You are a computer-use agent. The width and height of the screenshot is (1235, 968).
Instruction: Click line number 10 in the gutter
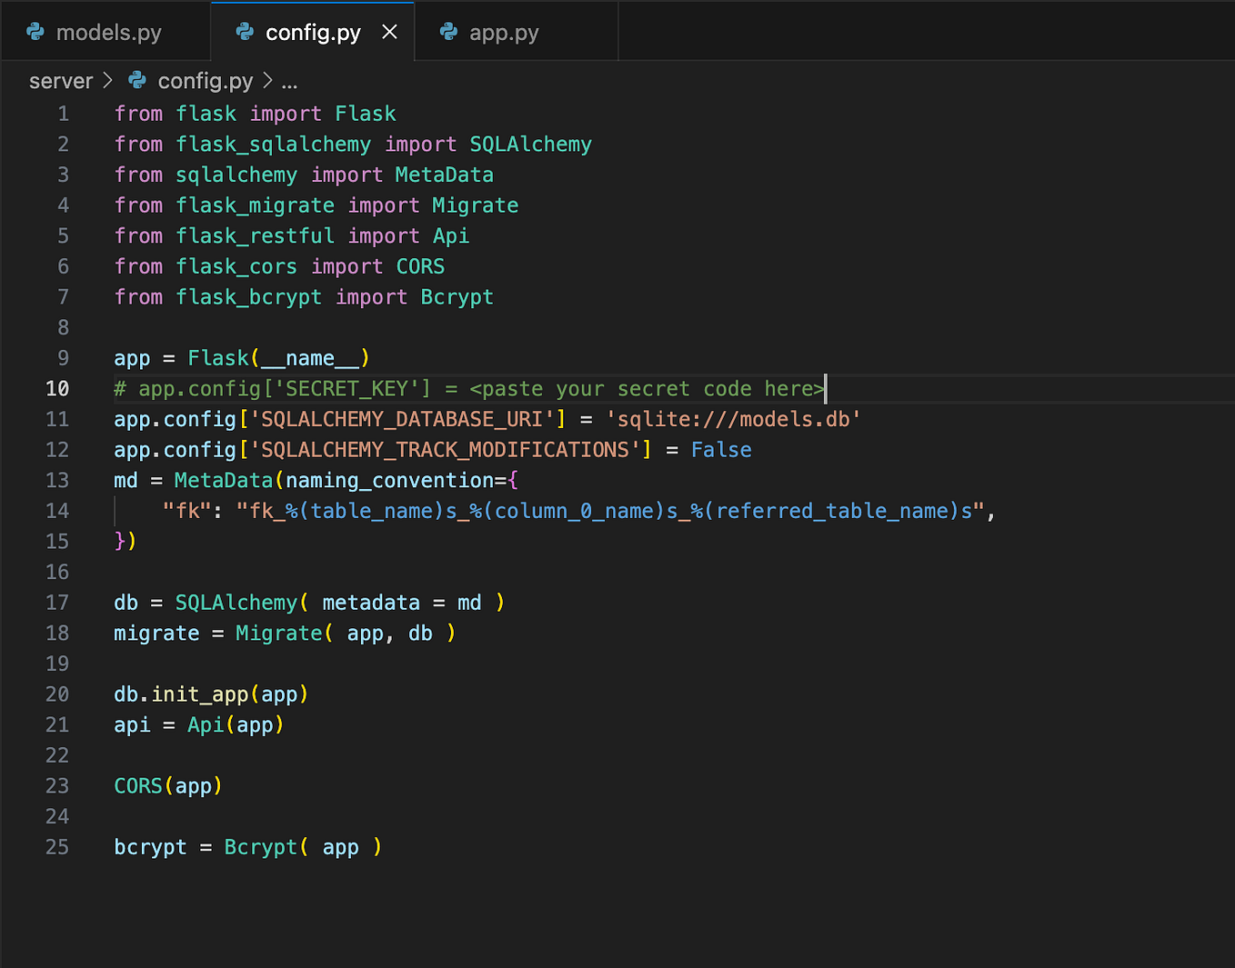click(x=57, y=388)
